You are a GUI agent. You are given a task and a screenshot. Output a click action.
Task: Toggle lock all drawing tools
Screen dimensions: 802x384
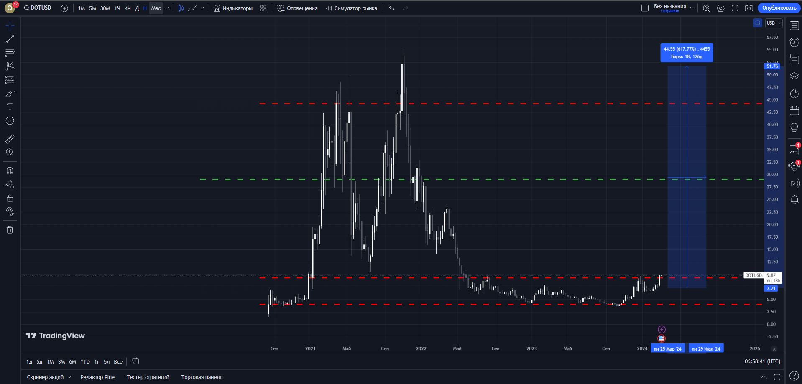pos(10,198)
